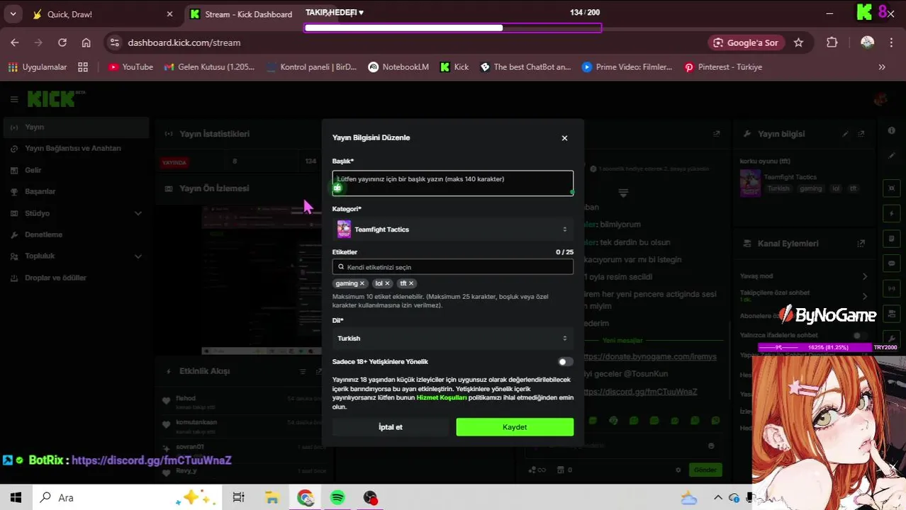Click the chat scroll-down arrow icon
Image resolution: width=906 pixels, height=510 pixels.
pos(623,193)
